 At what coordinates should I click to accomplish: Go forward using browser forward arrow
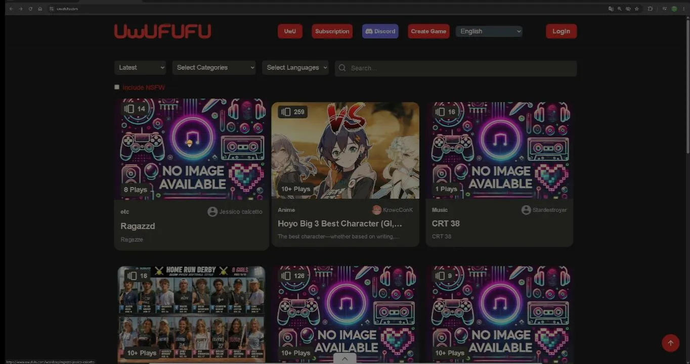click(21, 9)
